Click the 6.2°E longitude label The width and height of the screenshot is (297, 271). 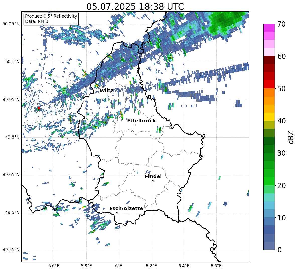[151, 266]
